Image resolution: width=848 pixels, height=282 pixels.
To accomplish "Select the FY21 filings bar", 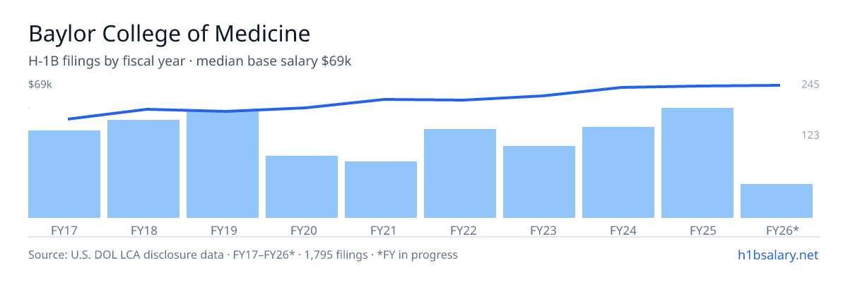I will [381, 190].
